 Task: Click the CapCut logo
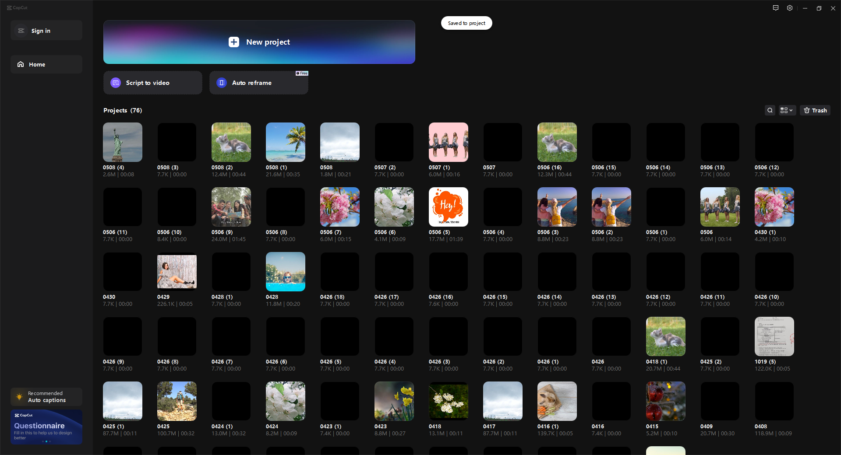coord(18,7)
